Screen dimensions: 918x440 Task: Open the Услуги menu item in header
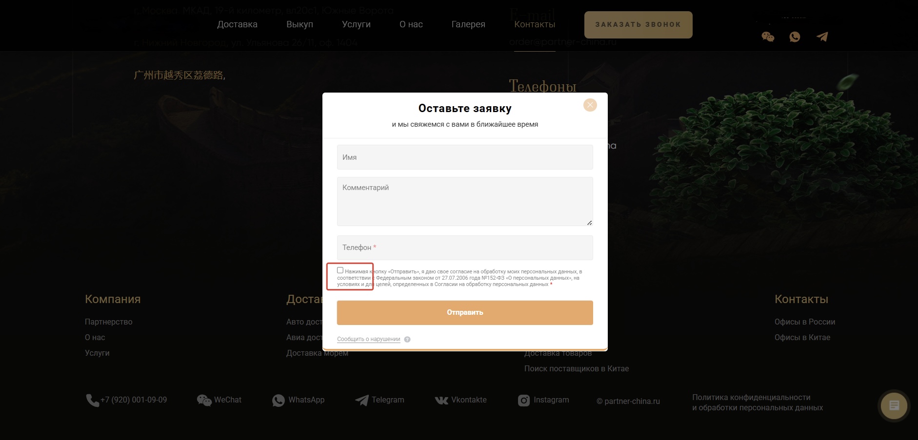[x=356, y=24]
